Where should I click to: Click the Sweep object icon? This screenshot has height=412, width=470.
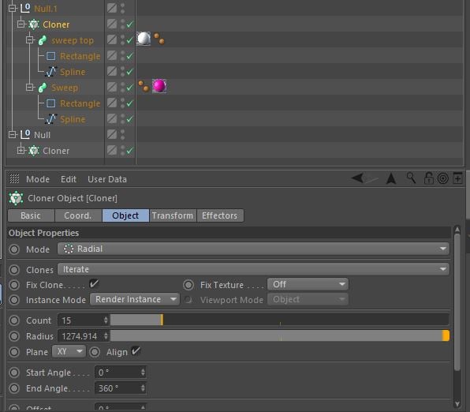point(43,88)
